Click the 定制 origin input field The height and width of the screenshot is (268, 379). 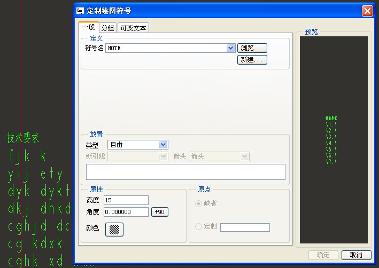[x=245, y=227]
